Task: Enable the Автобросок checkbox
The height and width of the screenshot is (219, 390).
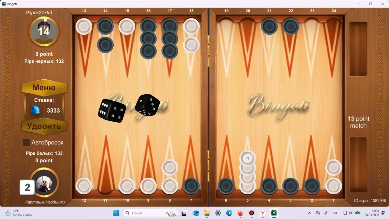Action: [x=27, y=142]
